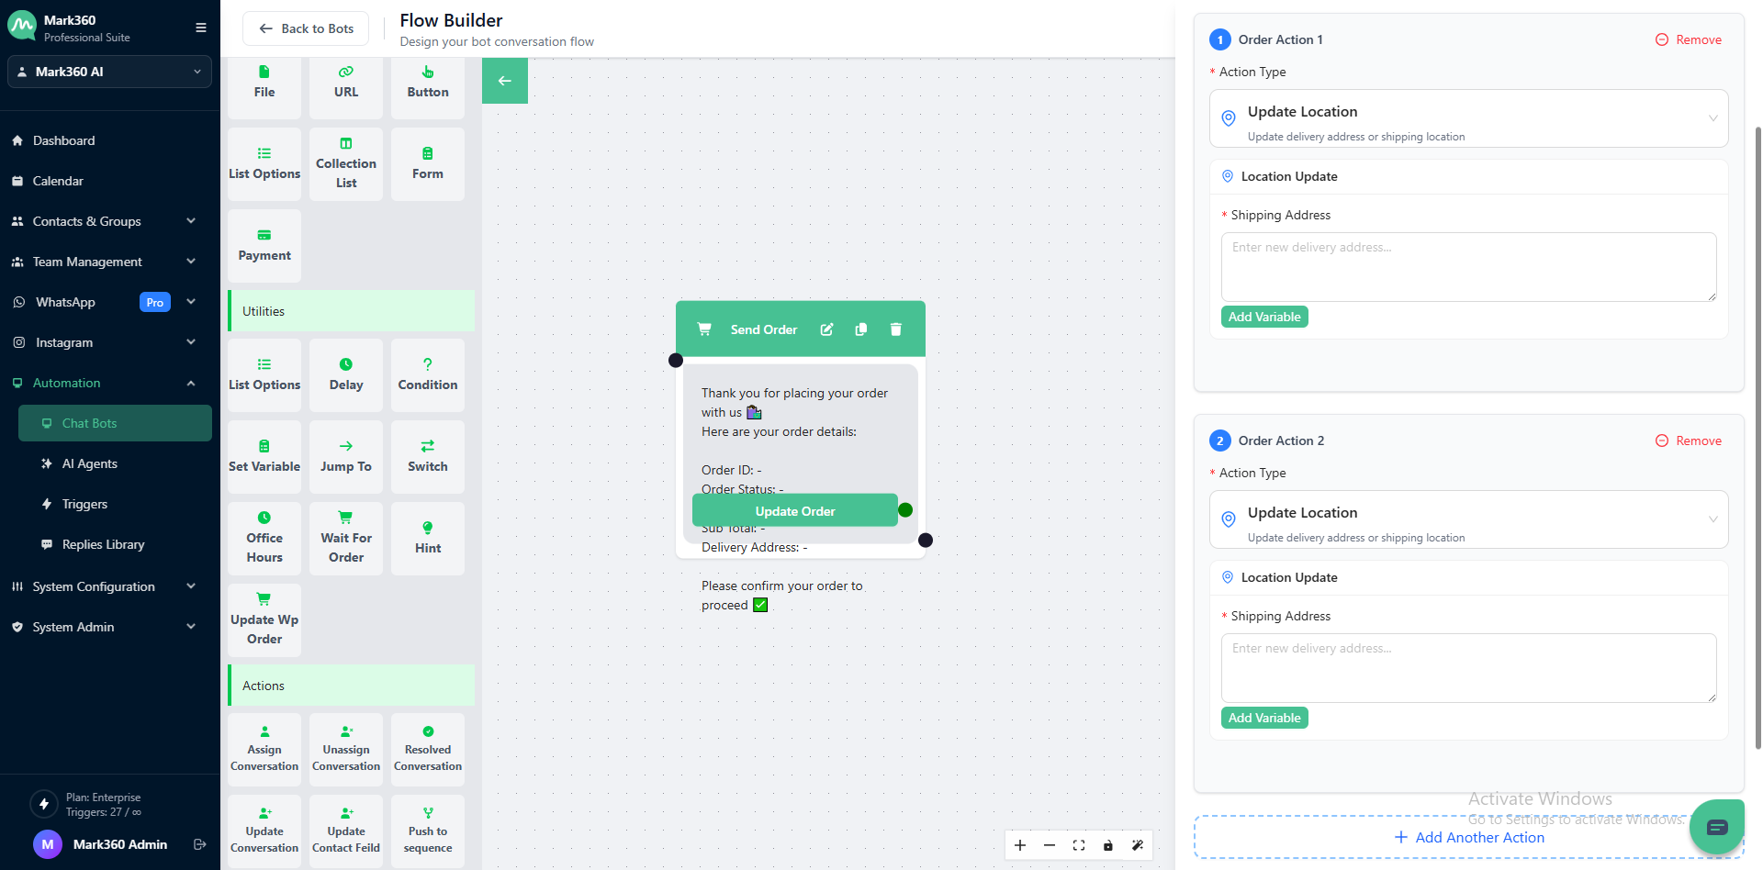Zoom in on the flow canvas
The height and width of the screenshot is (870, 1763).
[1020, 845]
